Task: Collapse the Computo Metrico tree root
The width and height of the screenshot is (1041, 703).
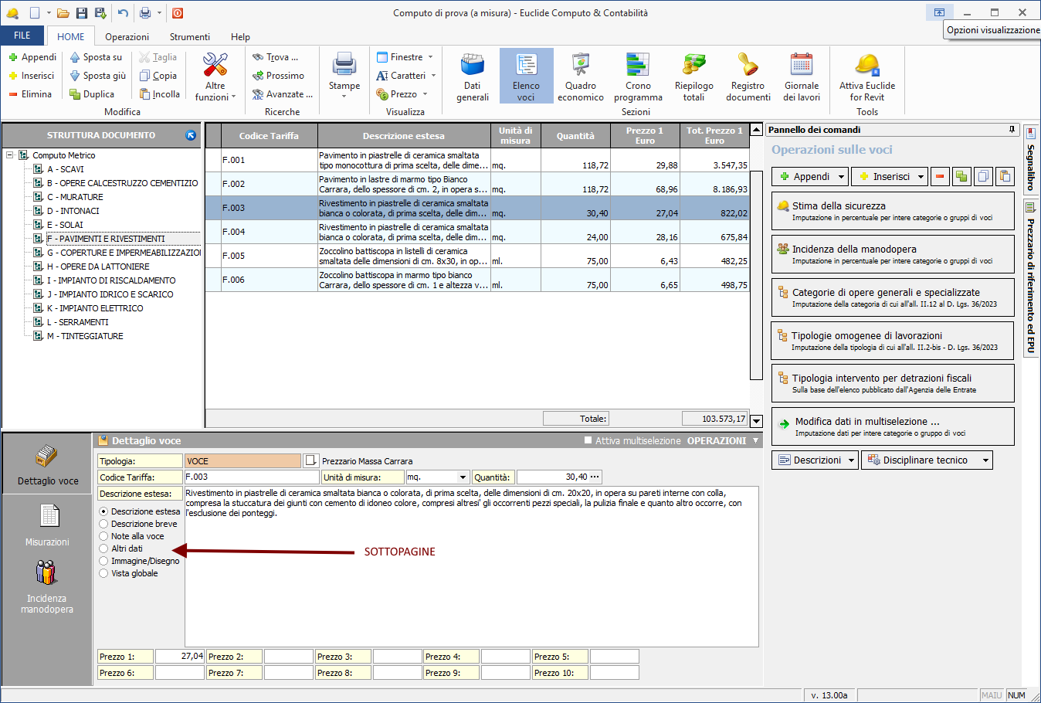Action: coord(10,155)
